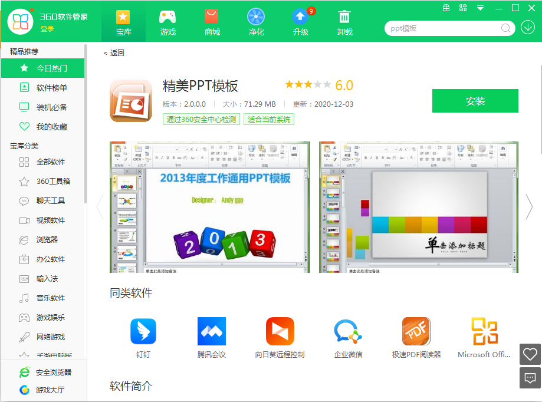The height and width of the screenshot is (402, 542).
Task: Open the 升级 upgrade tab
Action: pos(300,22)
